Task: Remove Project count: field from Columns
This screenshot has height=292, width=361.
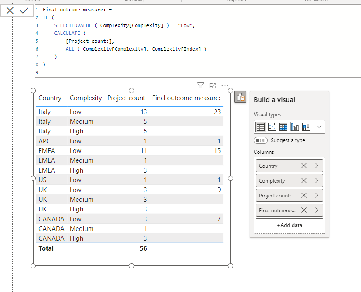Action: pos(304,195)
